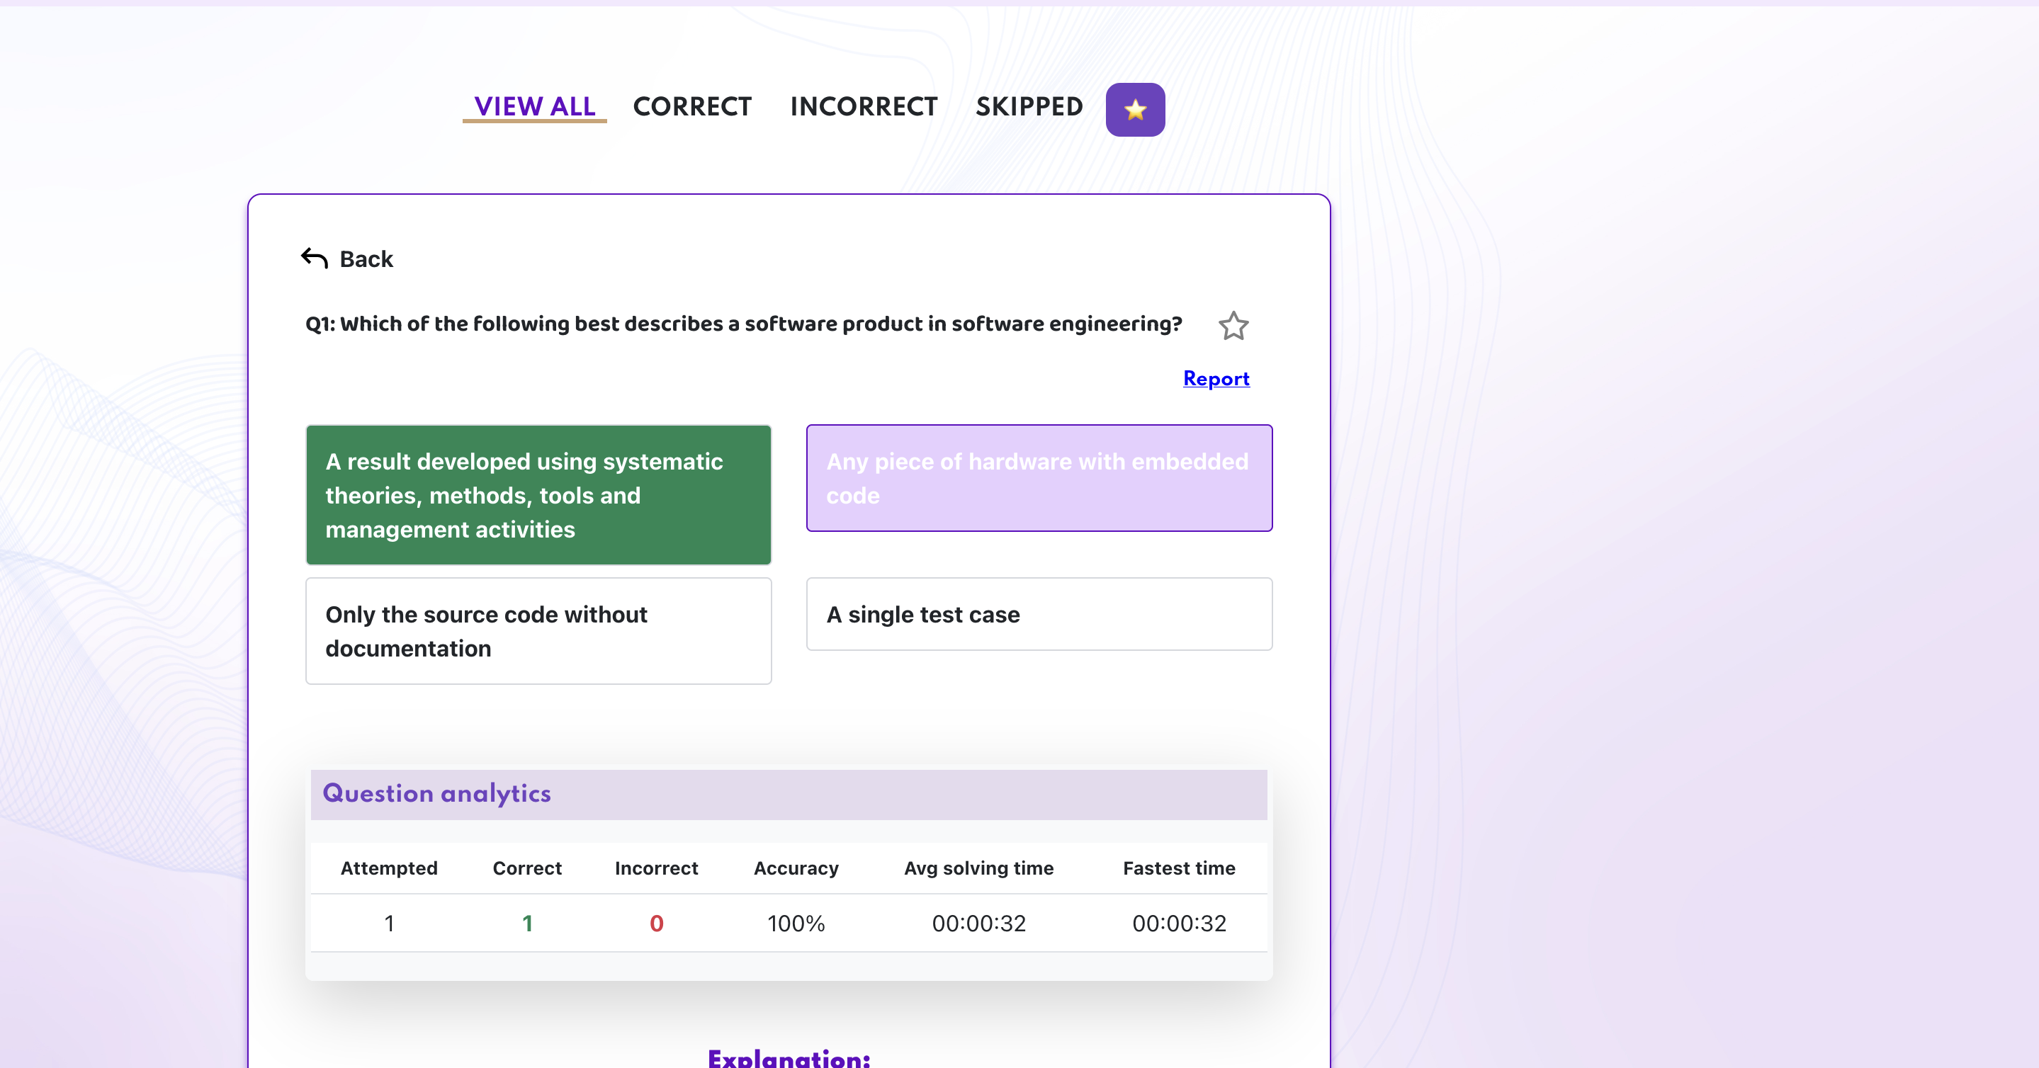Click the Q1 question text

pyautogui.click(x=743, y=324)
